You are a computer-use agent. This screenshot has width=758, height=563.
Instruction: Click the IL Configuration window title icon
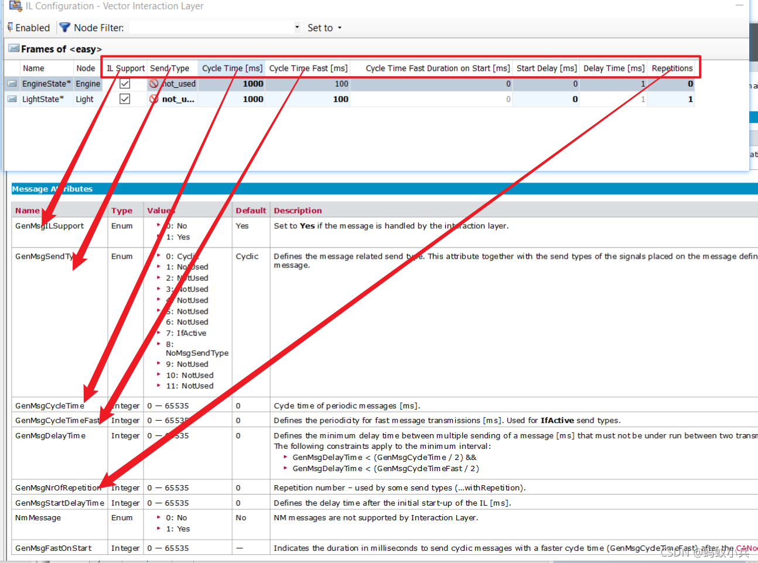[x=15, y=6]
